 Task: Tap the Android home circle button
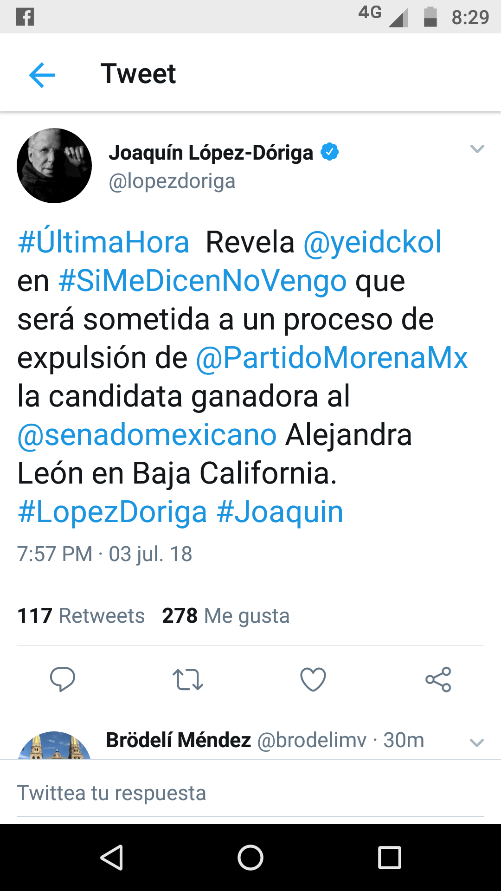[250, 857]
